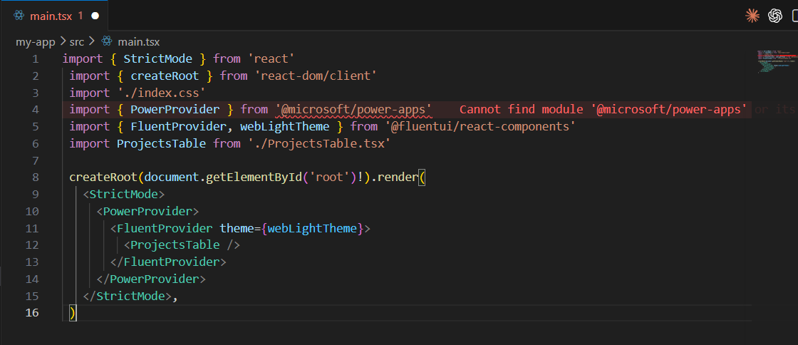
Task: Click the 'Cannot find module' error message
Action: pyautogui.click(x=603, y=109)
